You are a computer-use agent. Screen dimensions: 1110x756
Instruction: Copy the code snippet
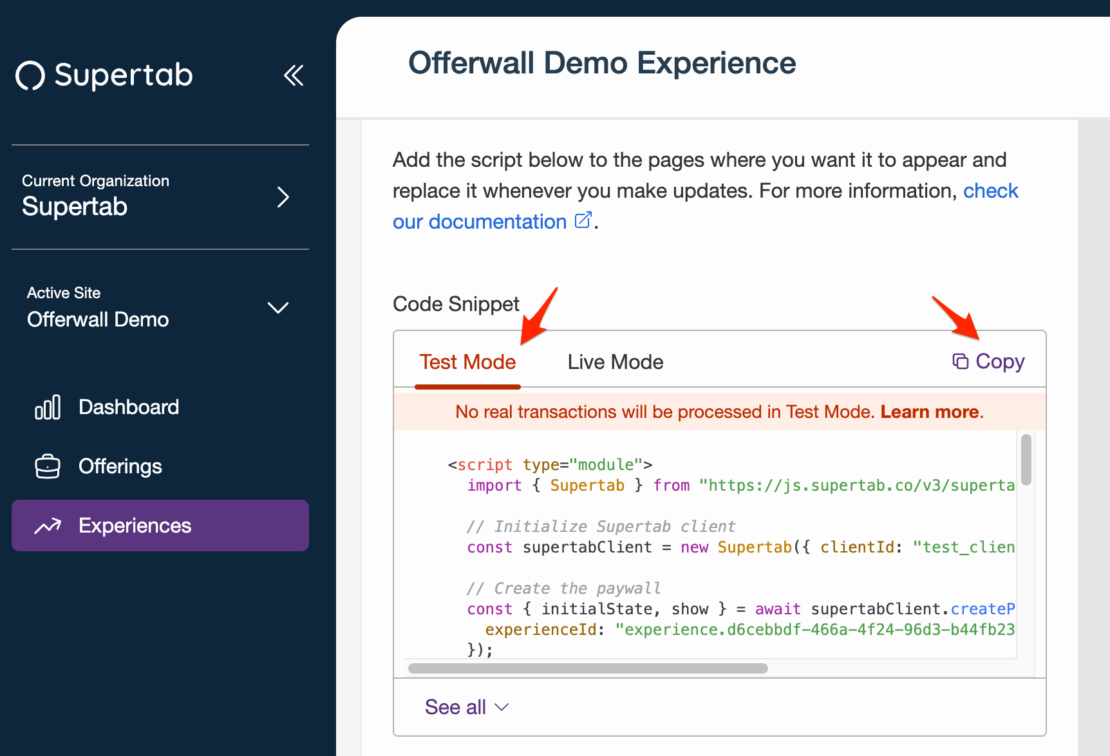[988, 361]
